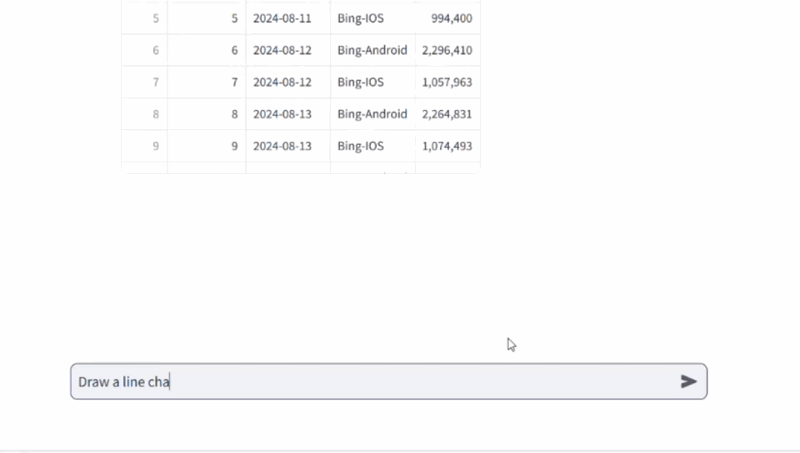Send the chat message with the arrow icon
The image size is (800, 453).
688,381
